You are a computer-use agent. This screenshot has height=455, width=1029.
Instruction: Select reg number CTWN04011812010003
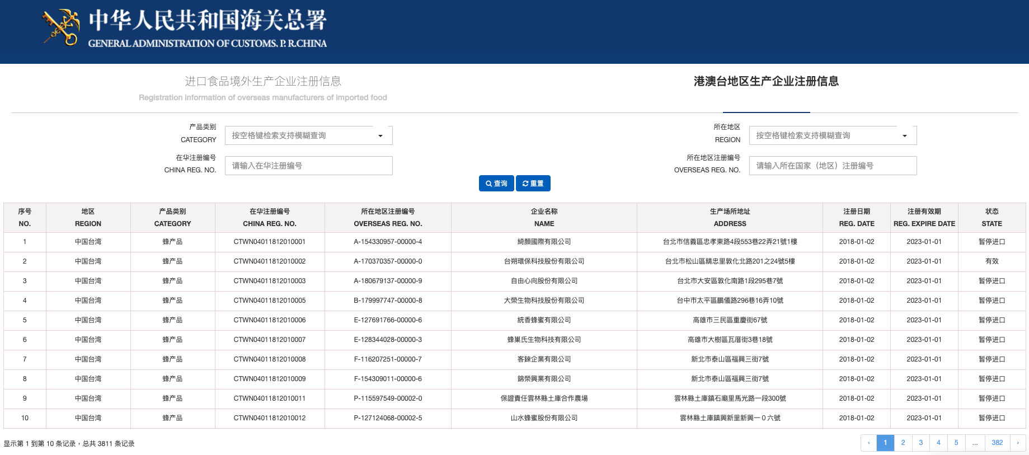(270, 281)
